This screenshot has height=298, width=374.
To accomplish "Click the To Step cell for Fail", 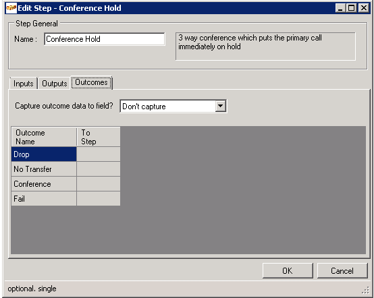I will point(99,199).
